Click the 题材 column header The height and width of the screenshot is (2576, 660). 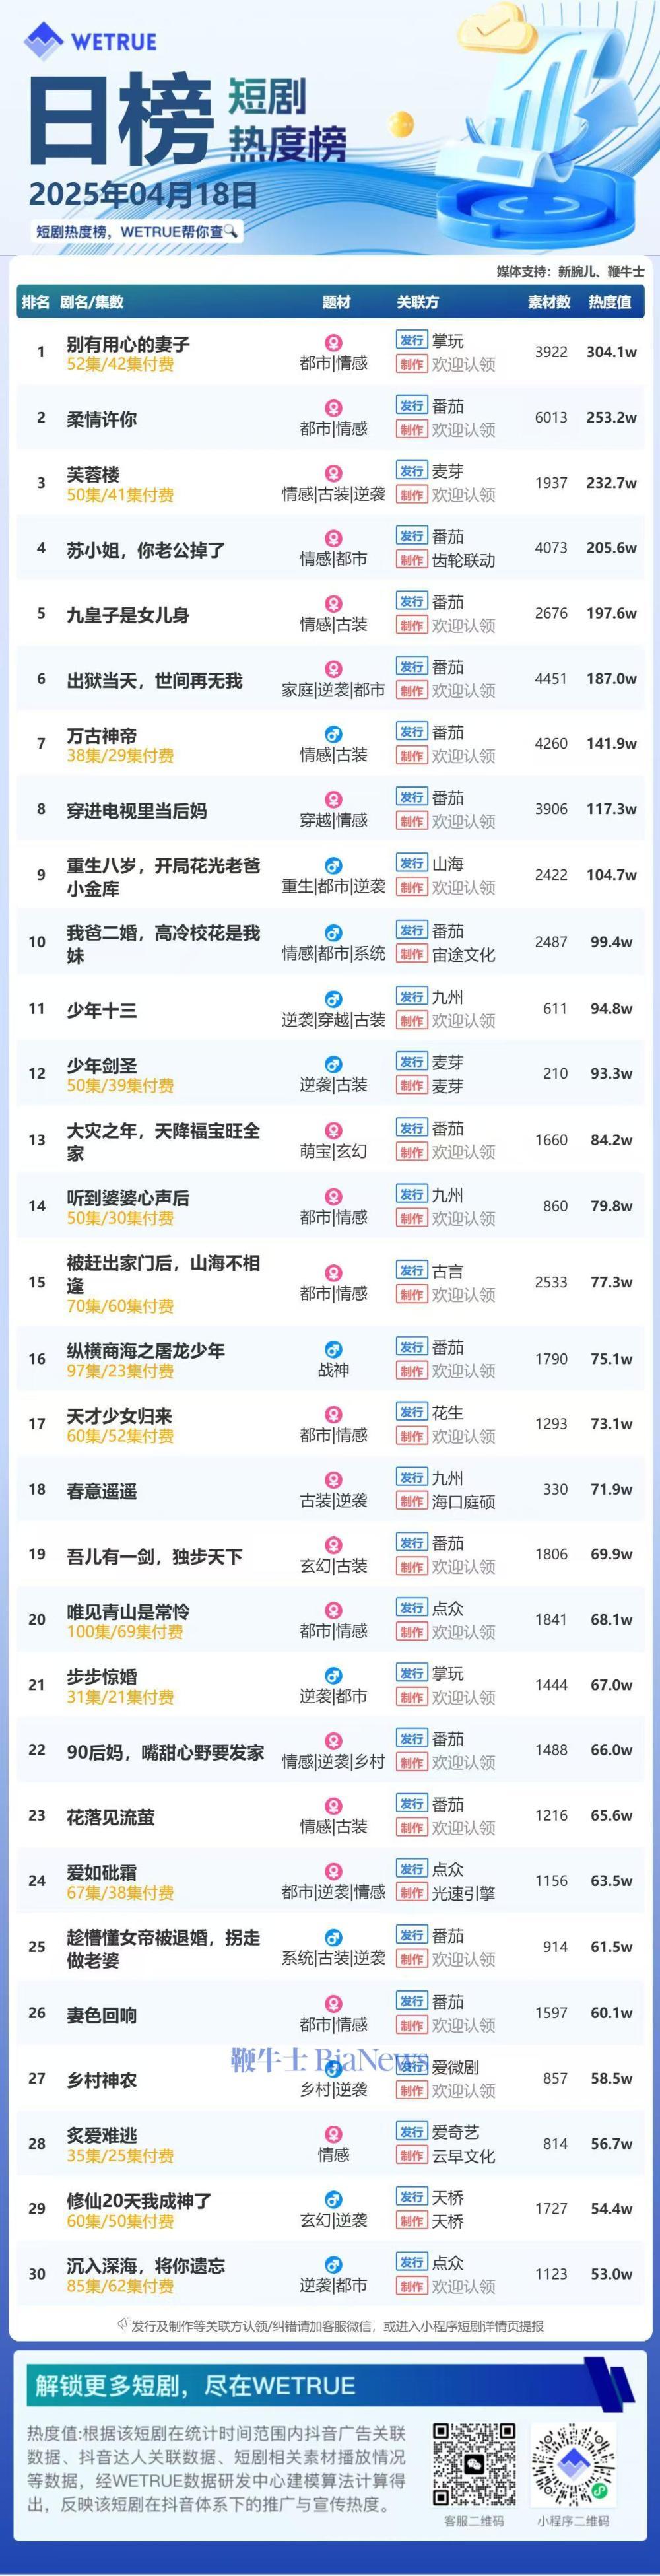click(337, 302)
